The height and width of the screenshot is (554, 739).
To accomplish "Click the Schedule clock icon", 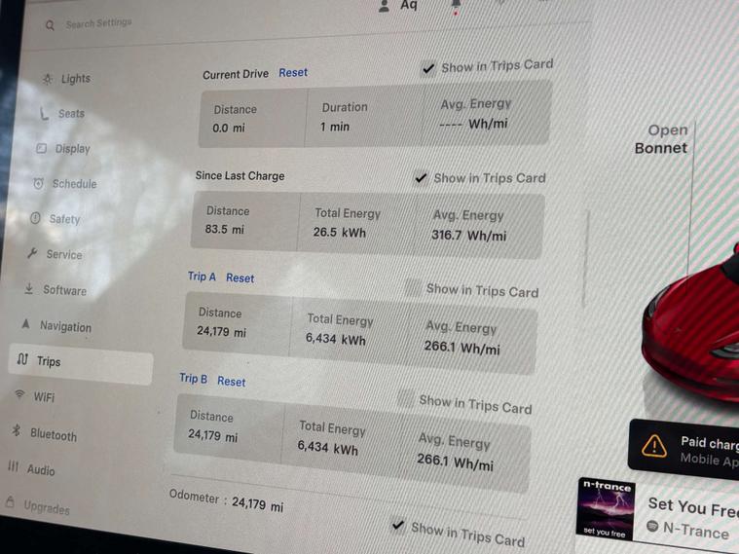I will 39,183.
